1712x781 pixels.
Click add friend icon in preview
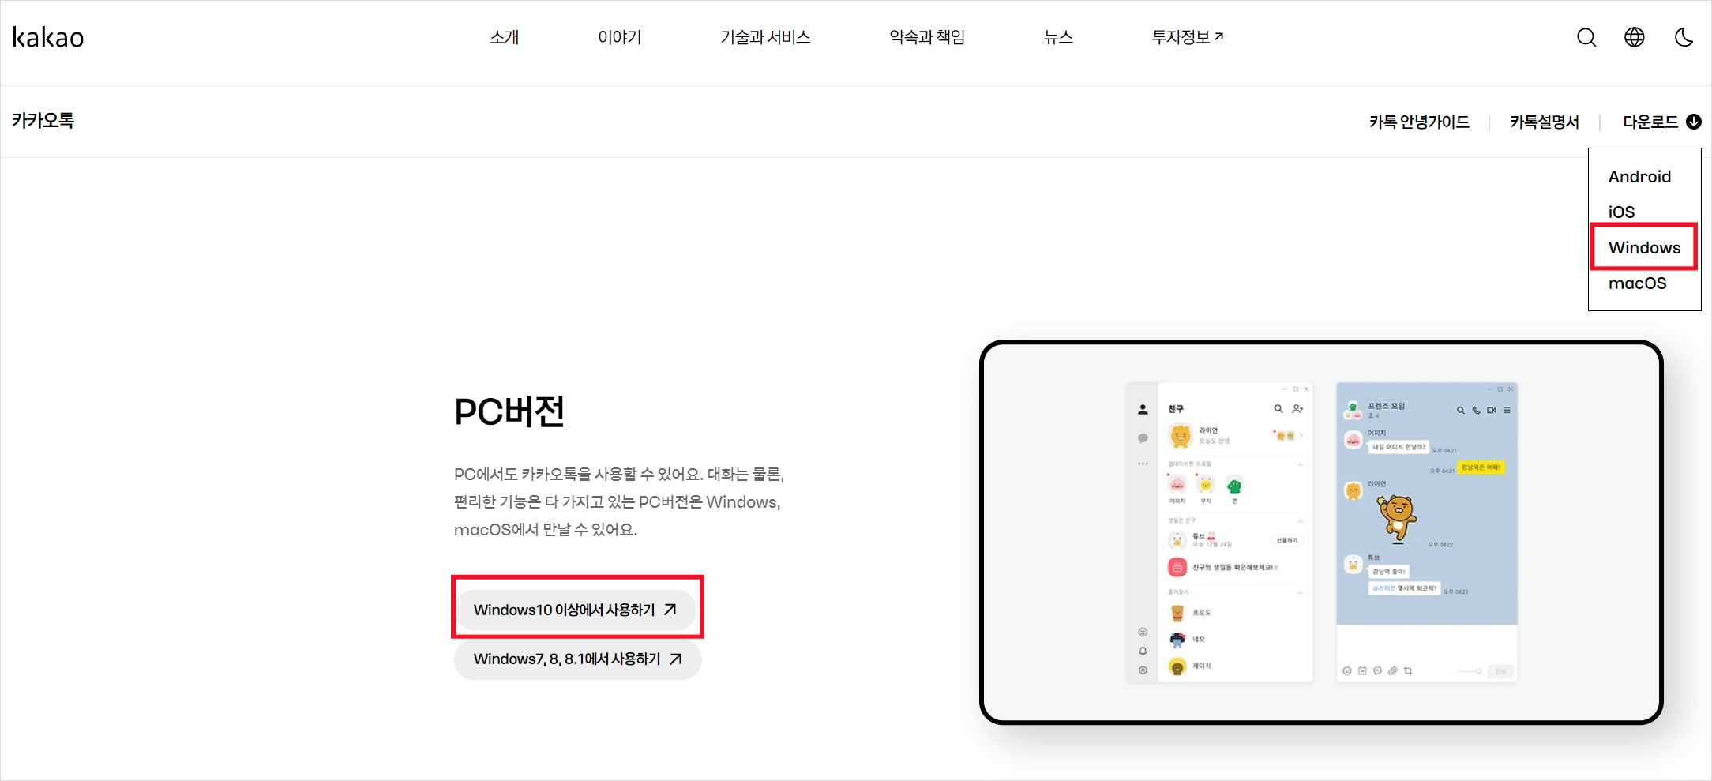1297,408
